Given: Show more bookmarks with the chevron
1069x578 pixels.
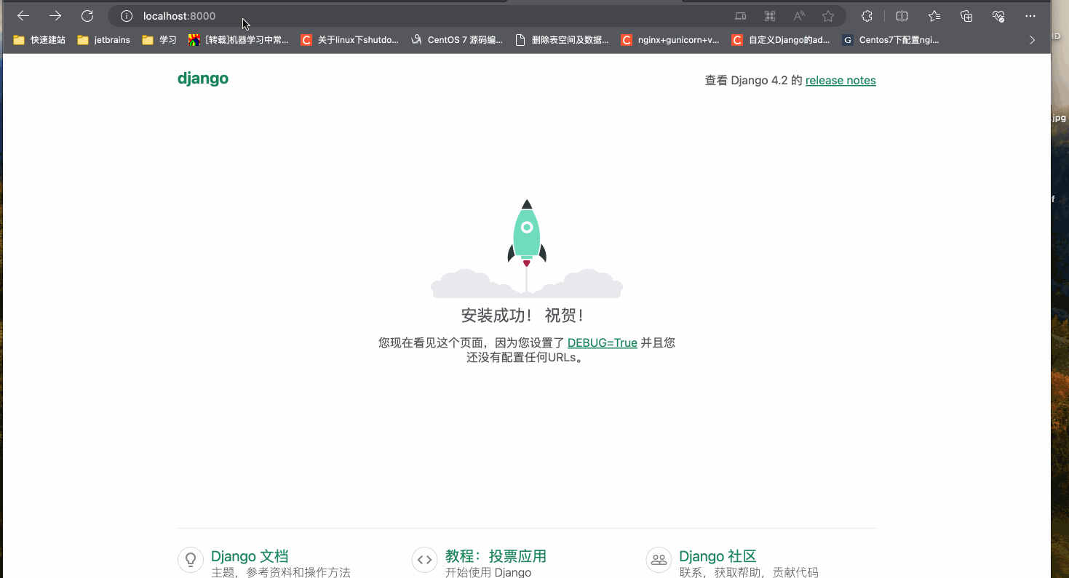Looking at the screenshot, I should click(x=1032, y=40).
